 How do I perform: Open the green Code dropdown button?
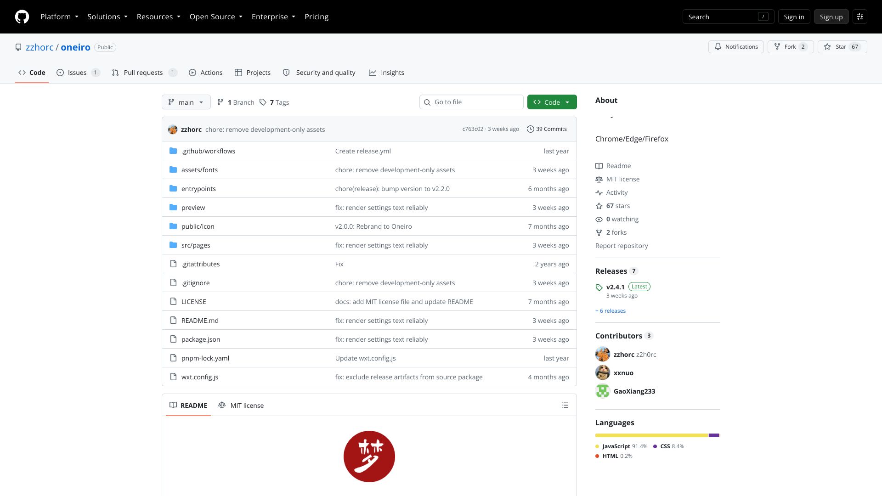click(552, 102)
